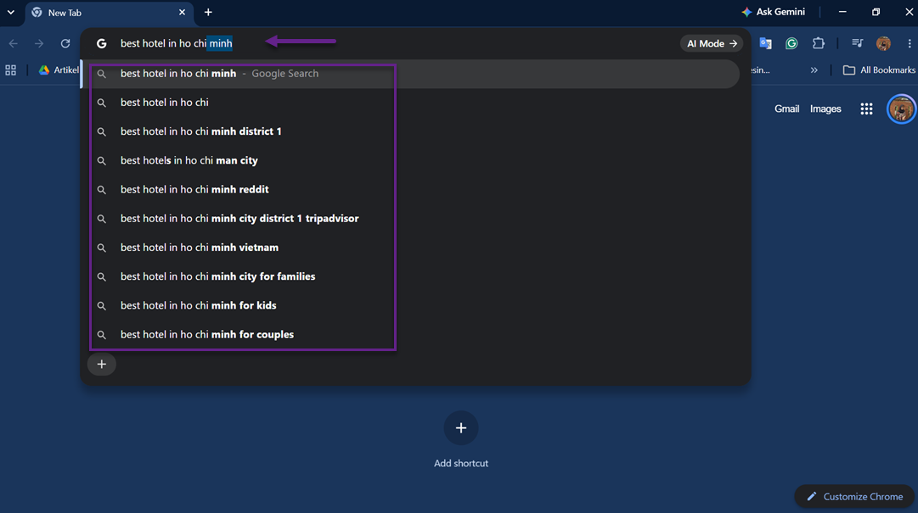Click the Ask Gemini button
This screenshot has width=918, height=513.
click(773, 12)
